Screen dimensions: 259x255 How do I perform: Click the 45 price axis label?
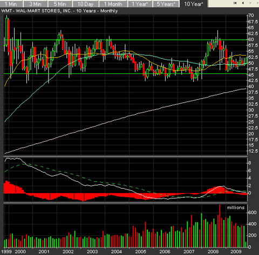251,75
